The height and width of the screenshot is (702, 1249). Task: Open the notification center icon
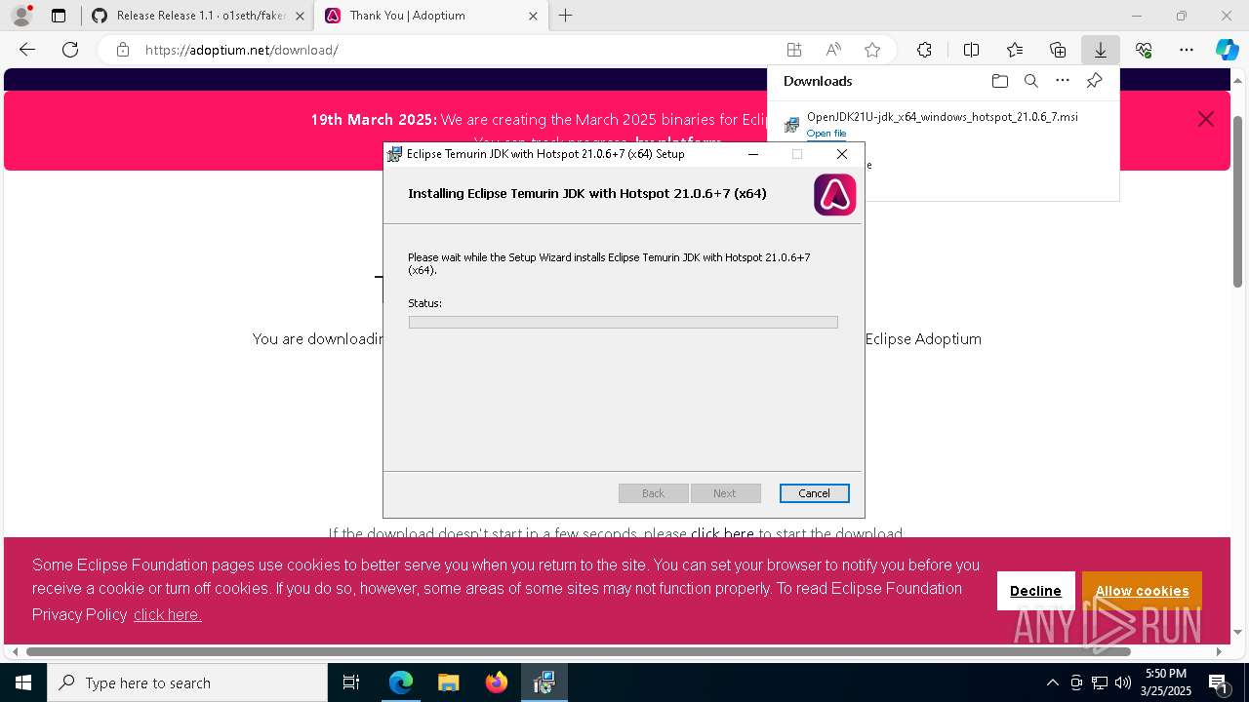pos(1218,682)
